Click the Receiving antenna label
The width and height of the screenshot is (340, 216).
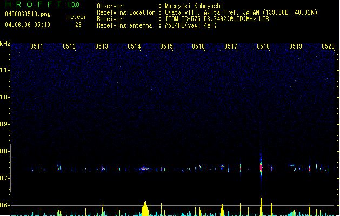(x=124, y=25)
